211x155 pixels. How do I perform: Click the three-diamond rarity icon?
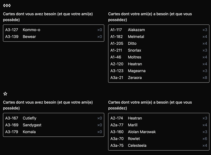[7, 6]
